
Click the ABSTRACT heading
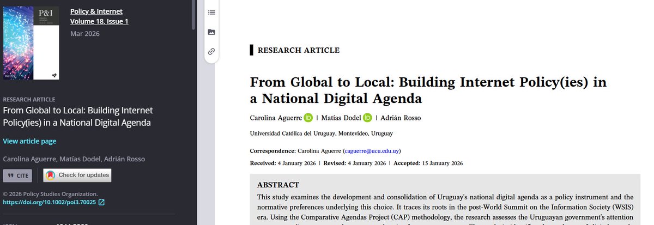coord(278,185)
